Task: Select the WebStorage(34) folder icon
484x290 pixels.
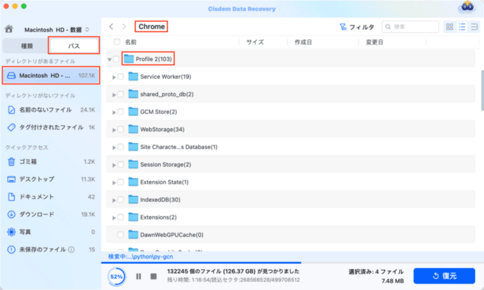Action: pos(133,129)
